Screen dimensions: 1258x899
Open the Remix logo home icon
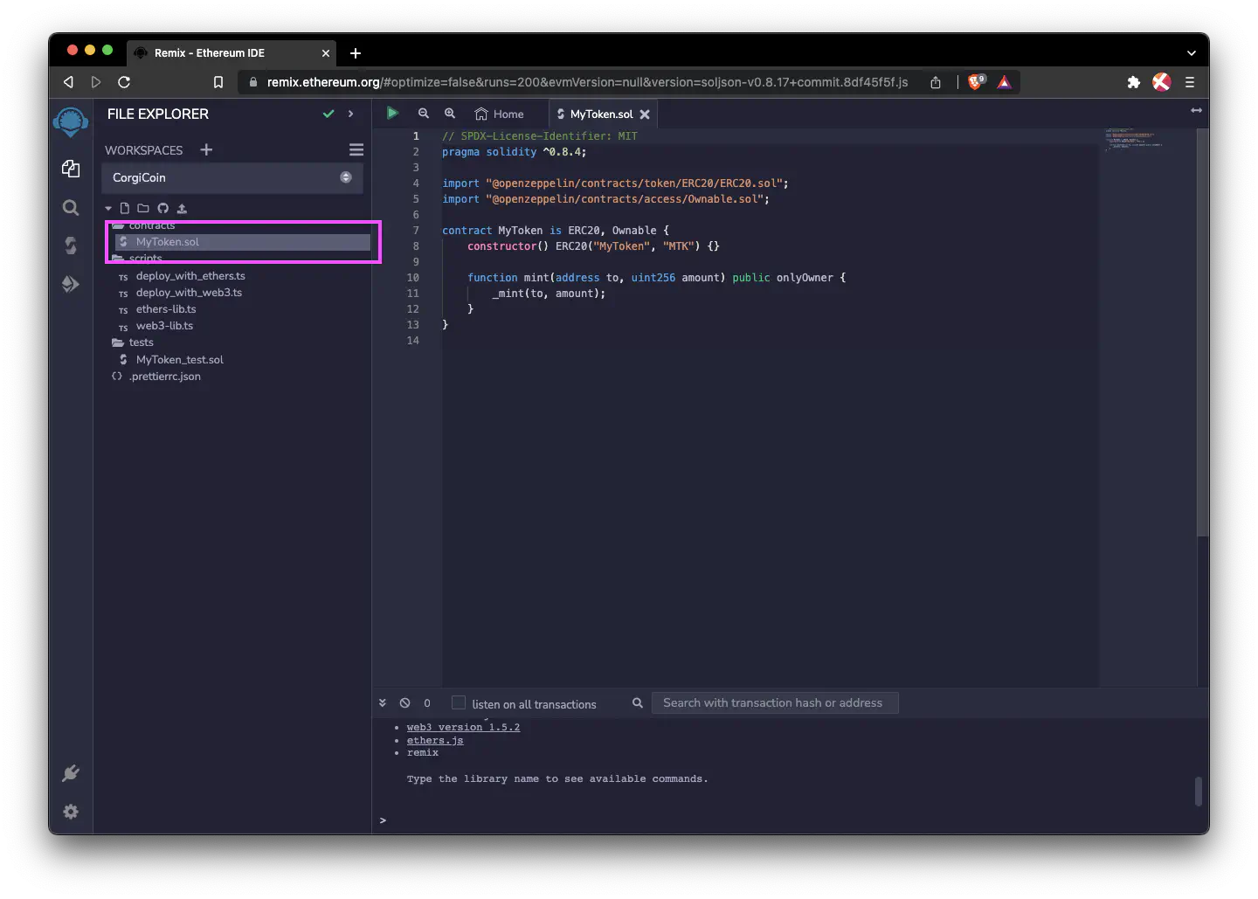pyautogui.click(x=71, y=121)
